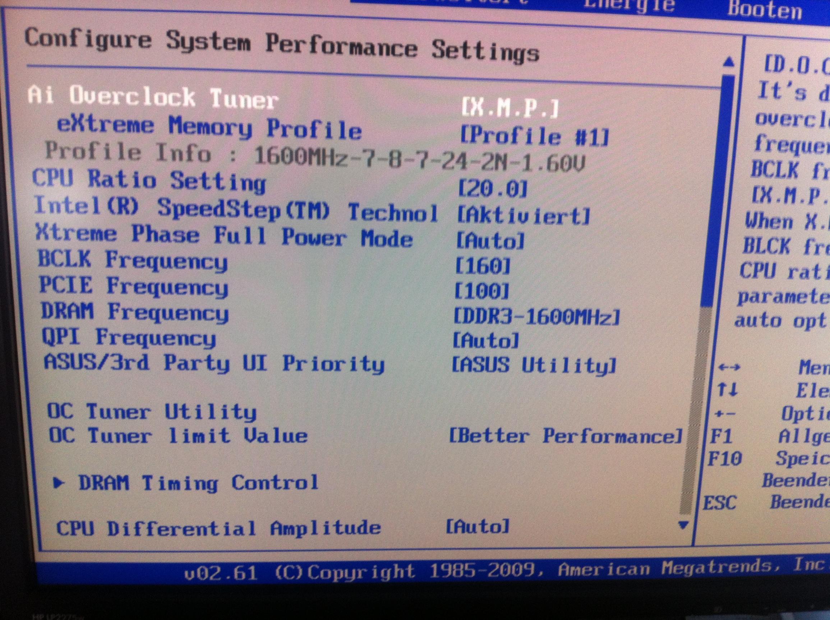This screenshot has width=830, height=620.
Task: Click the scrollbar down arrow
Action: click(x=684, y=525)
